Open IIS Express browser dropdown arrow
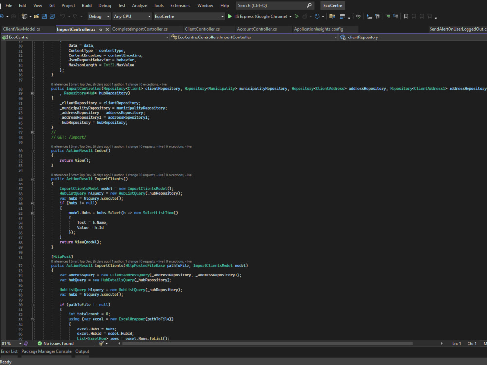This screenshot has height=365, width=487. (290, 16)
